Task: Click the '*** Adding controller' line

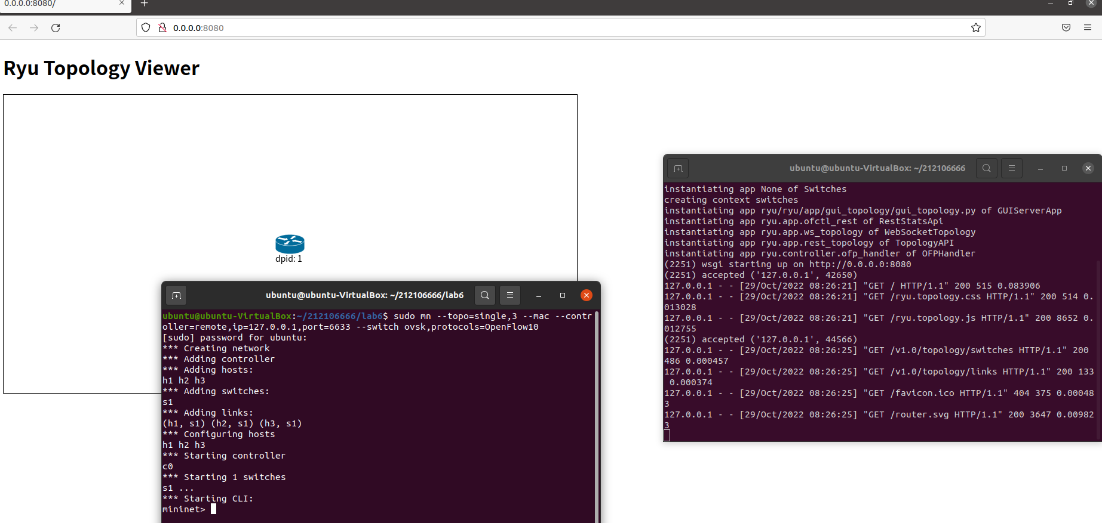Action: pos(219,359)
